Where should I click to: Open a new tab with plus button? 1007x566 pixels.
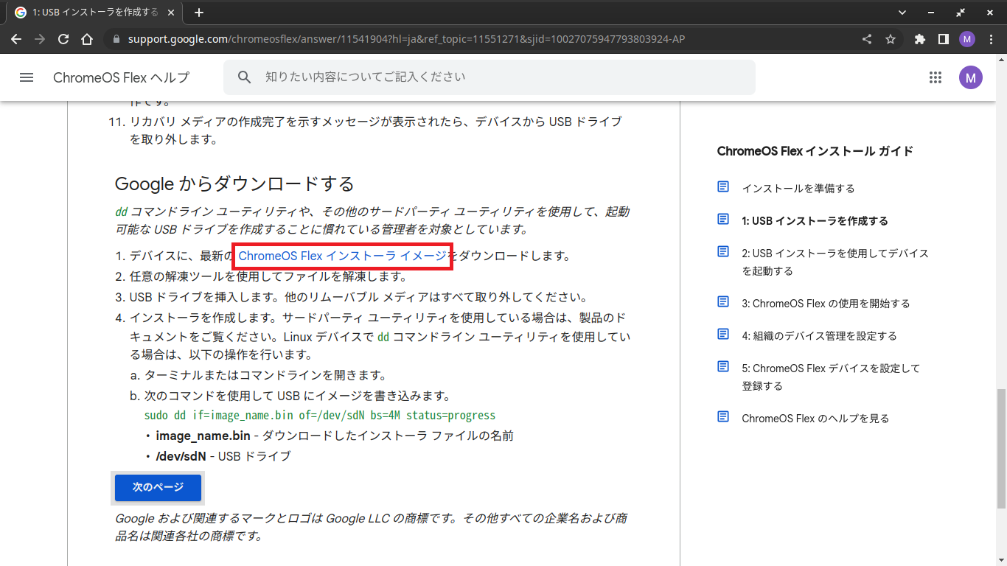(199, 13)
